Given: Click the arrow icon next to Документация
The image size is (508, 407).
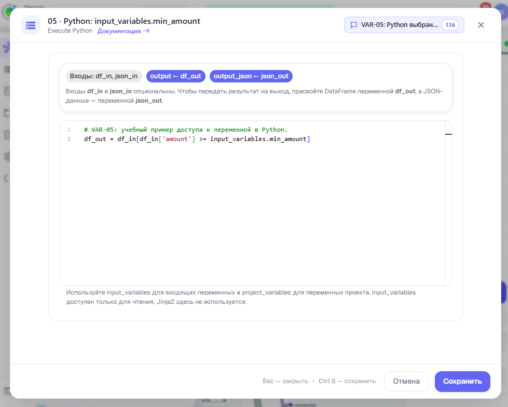Looking at the screenshot, I should 146,31.
